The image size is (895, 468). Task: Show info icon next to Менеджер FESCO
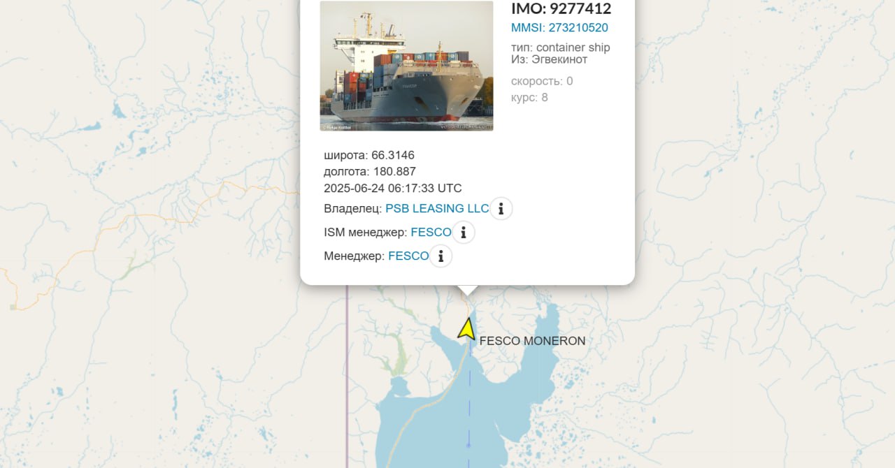441,256
